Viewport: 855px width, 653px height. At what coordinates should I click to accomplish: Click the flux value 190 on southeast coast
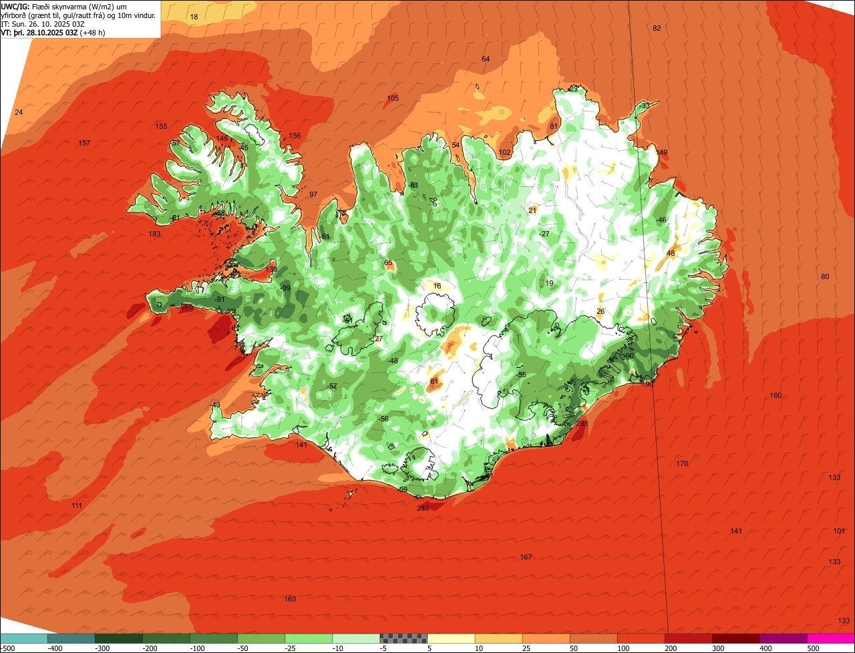(647, 385)
